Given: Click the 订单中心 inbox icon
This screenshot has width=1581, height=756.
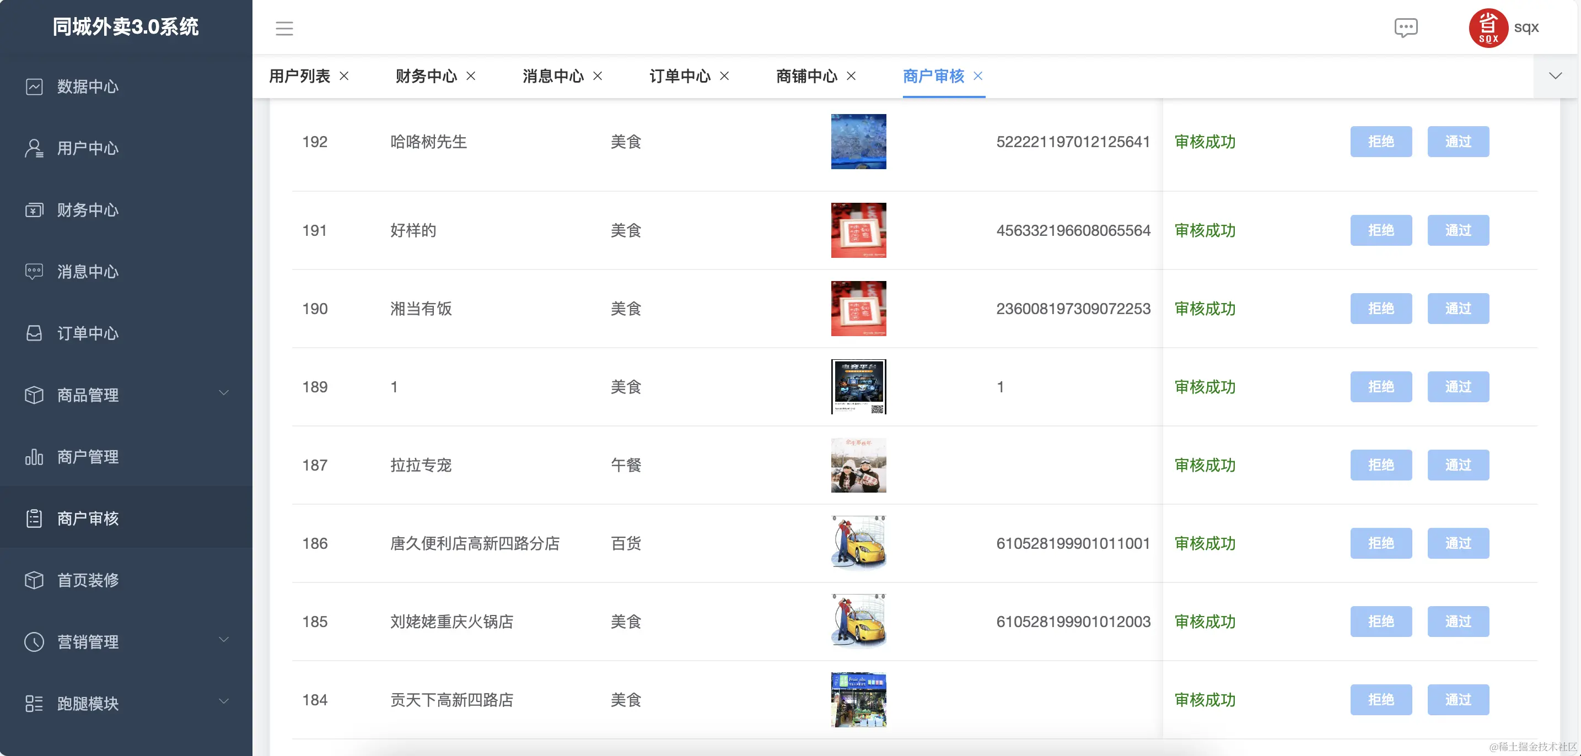Looking at the screenshot, I should click(x=34, y=333).
